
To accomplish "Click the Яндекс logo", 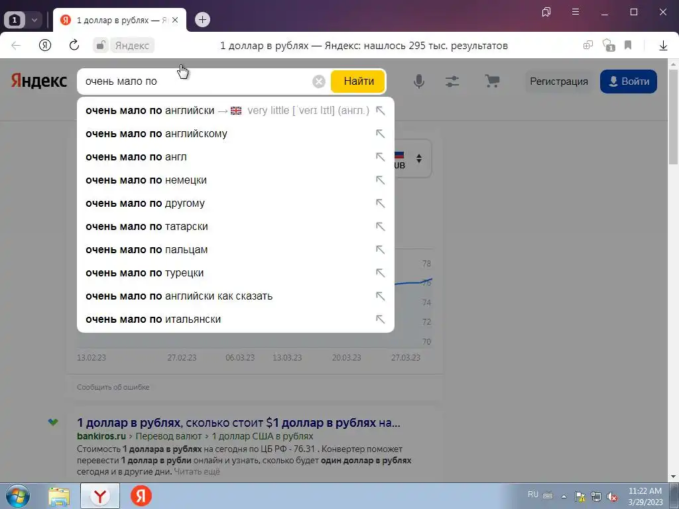I will (39, 81).
